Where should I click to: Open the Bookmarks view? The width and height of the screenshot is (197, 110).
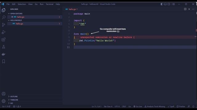(3, 61)
